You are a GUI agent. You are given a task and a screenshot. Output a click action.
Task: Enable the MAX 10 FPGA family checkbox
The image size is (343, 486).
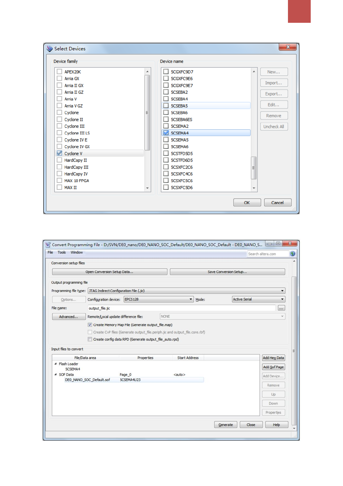pyautogui.click(x=59, y=180)
